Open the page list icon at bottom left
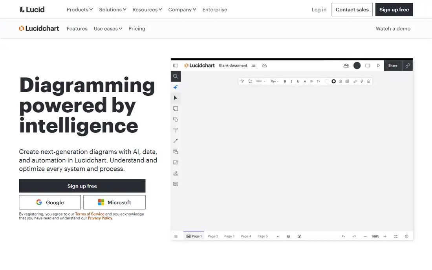 [176, 236]
